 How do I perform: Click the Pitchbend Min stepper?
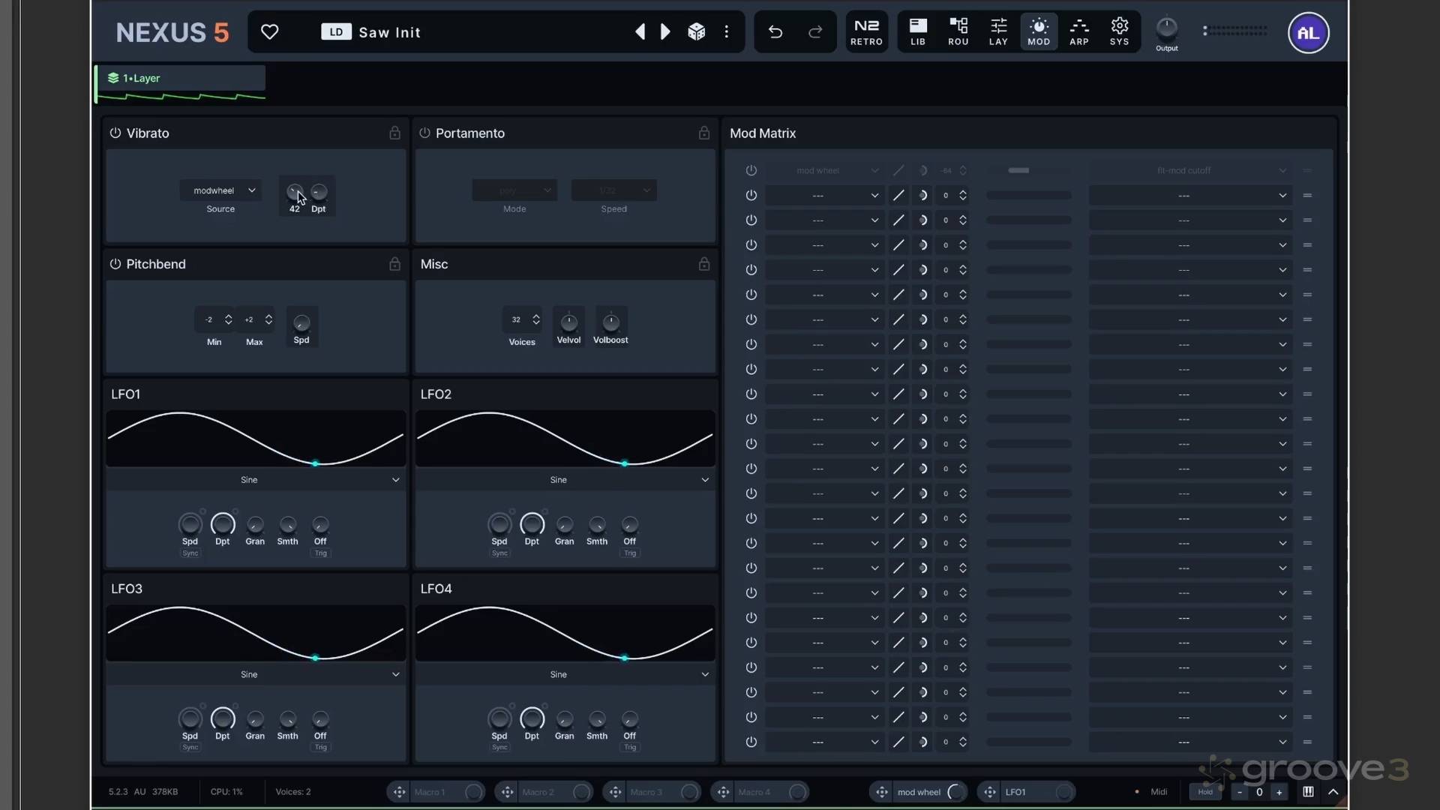tap(228, 319)
